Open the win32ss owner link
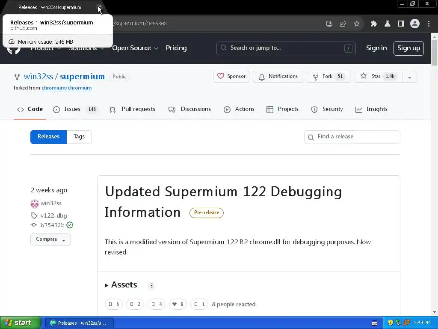Image resolution: width=438 pixels, height=329 pixels. coord(38,76)
